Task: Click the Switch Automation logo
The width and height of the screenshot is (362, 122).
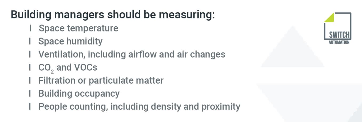Action: coord(337,28)
